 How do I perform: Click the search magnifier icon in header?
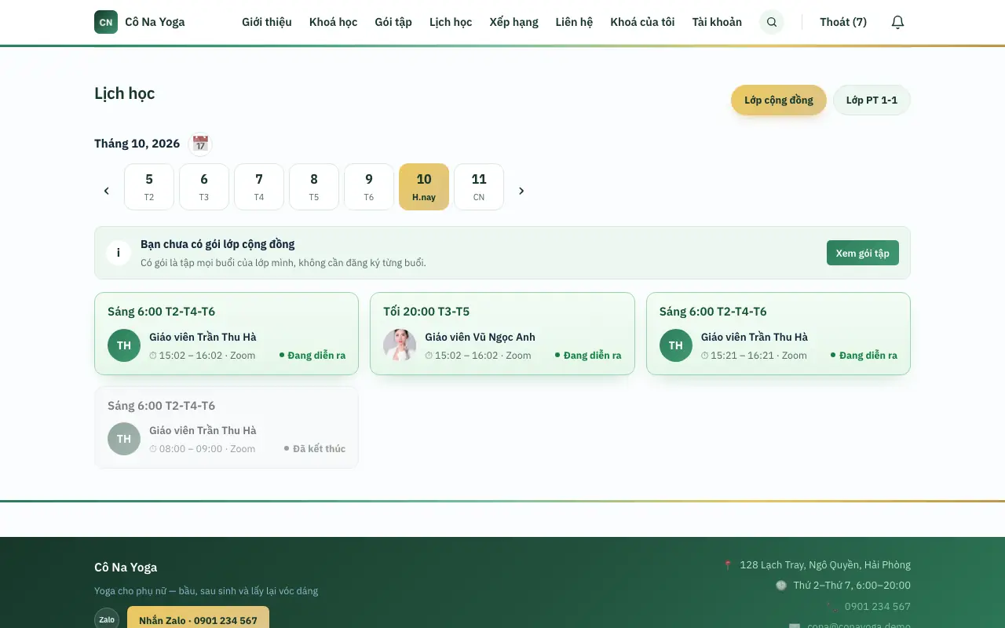coord(772,22)
